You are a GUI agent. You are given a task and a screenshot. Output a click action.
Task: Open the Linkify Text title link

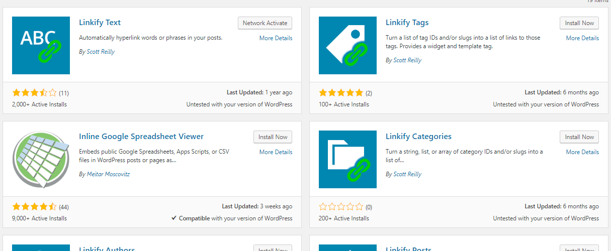(100, 23)
